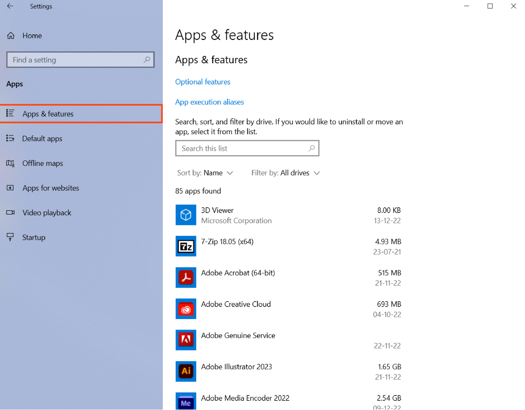
Task: Click the Home icon in sidebar
Action: coord(11,36)
